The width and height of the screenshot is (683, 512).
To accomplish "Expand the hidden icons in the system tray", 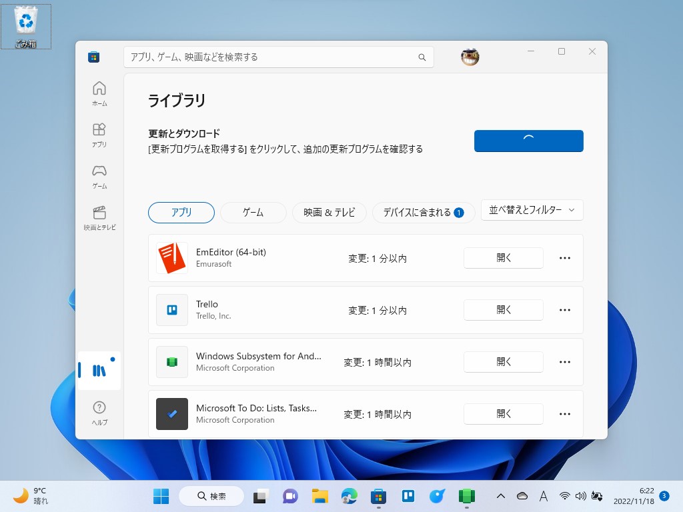I will coord(501,496).
